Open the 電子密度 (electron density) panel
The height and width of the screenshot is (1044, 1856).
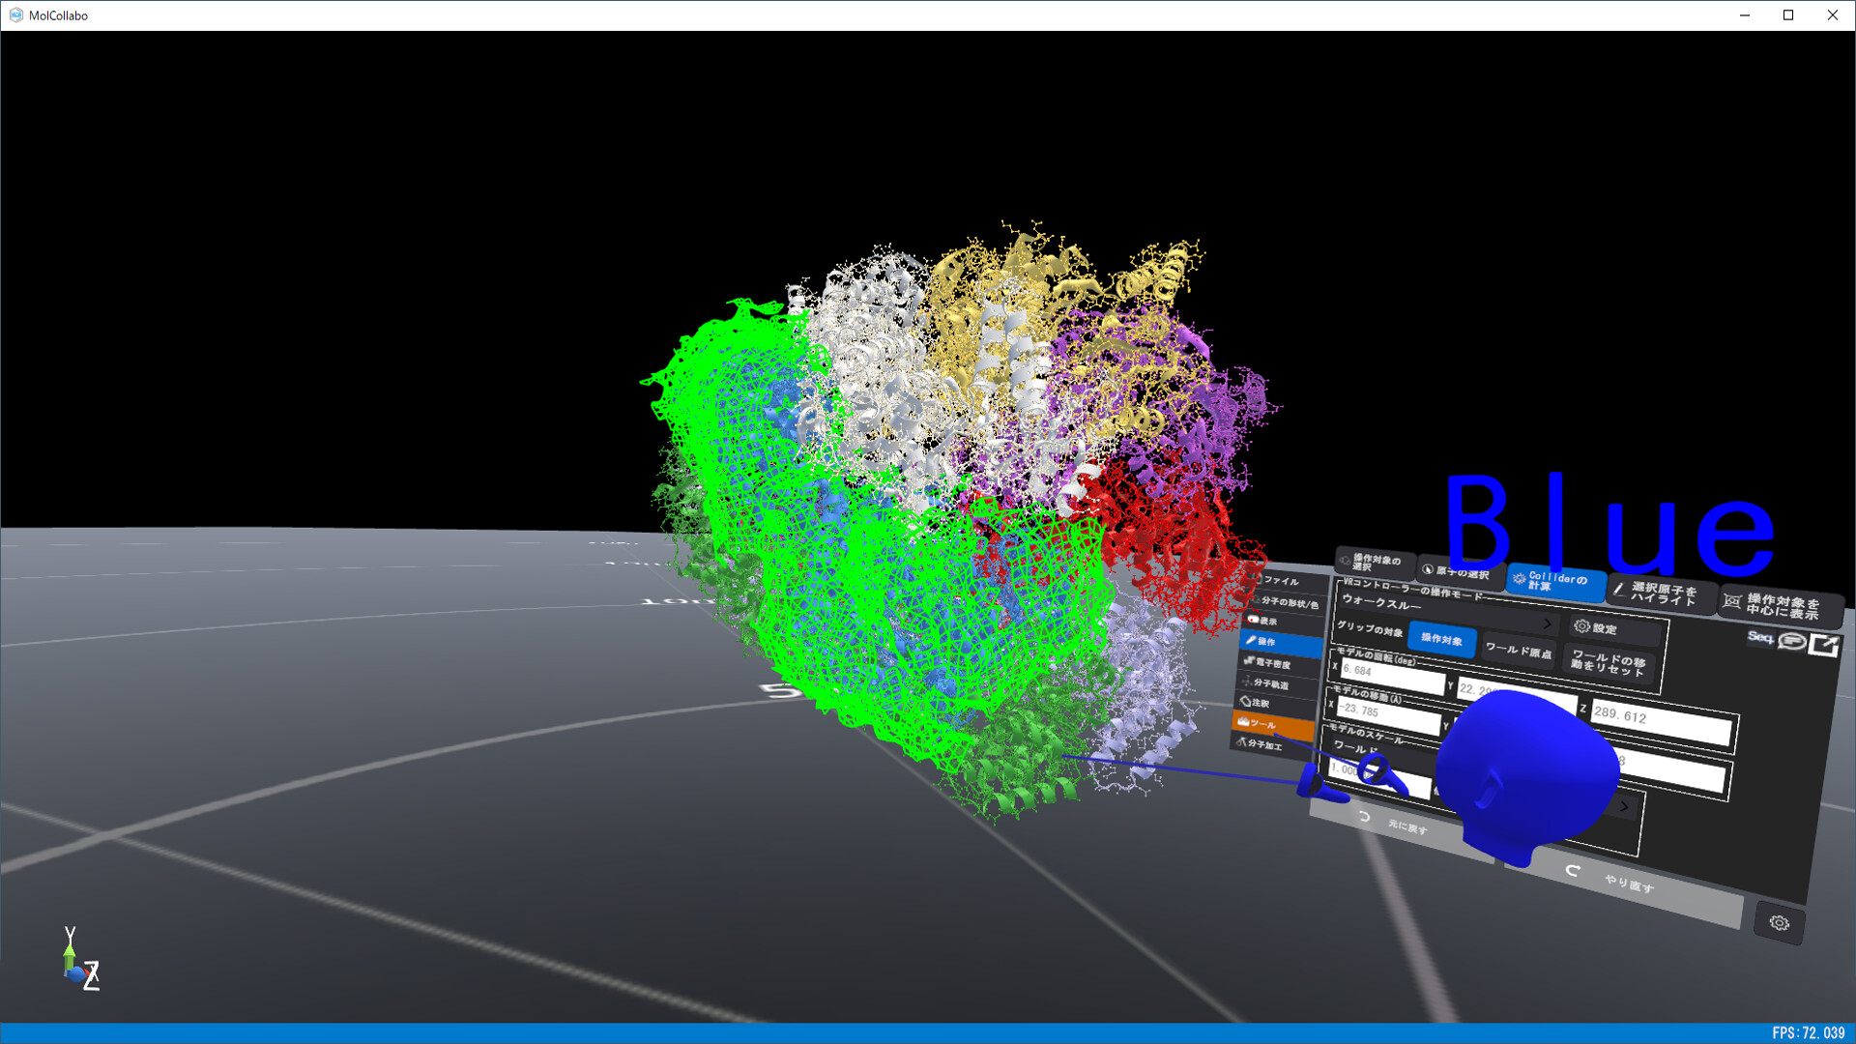point(1273,664)
